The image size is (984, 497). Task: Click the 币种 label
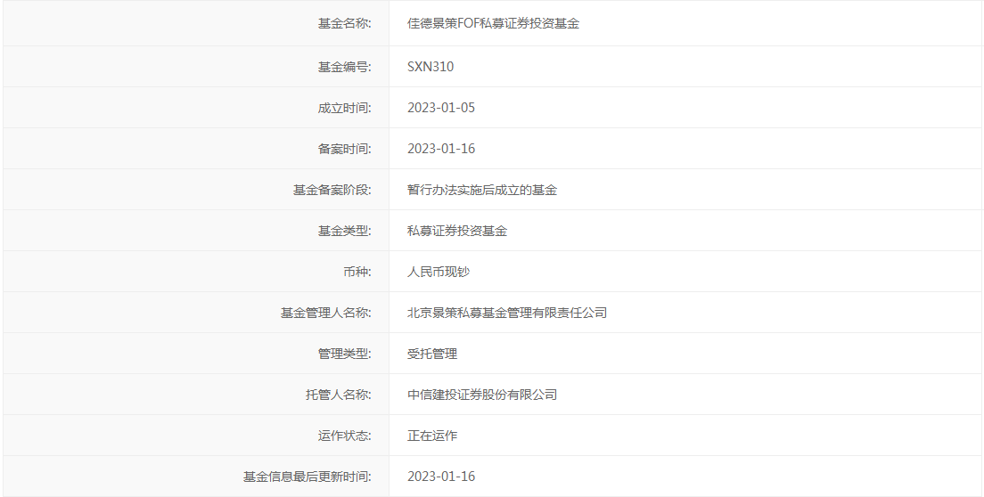point(357,272)
